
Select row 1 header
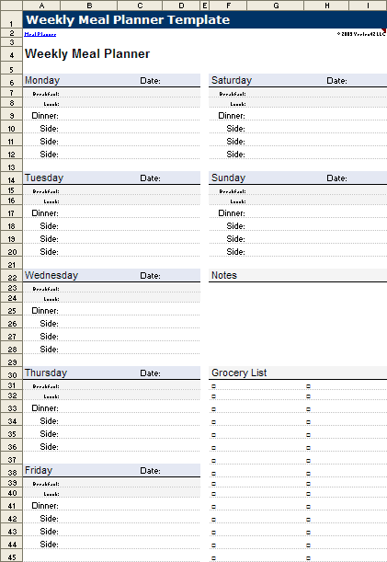(x=11, y=19)
